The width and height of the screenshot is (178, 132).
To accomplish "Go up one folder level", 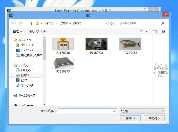I will click(x=31, y=23).
